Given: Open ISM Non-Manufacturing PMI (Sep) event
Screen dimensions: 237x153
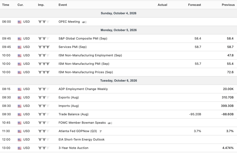Looking at the screenshot, I should [x=84, y=64].
